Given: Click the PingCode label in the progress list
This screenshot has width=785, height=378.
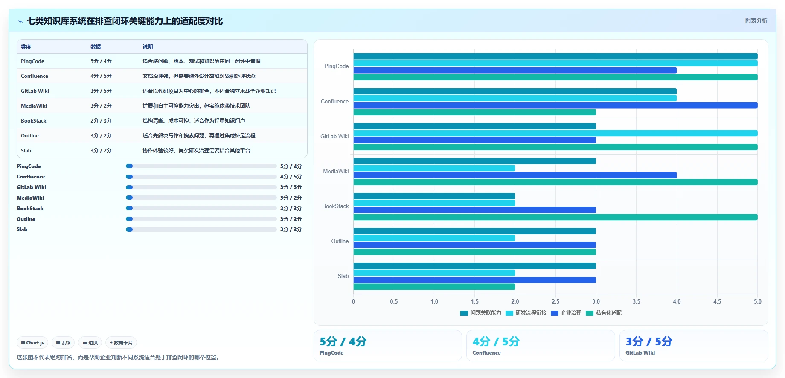Looking at the screenshot, I should click(29, 166).
